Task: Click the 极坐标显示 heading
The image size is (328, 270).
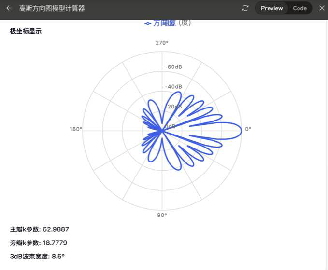Action: click(x=26, y=32)
